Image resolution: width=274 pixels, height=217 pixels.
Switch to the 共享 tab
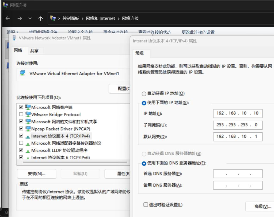pyautogui.click(x=34, y=51)
